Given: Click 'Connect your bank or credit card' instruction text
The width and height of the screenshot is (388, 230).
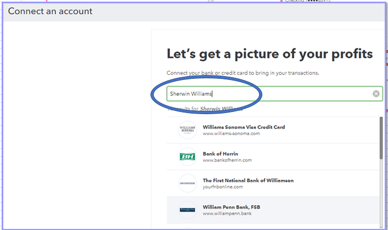Looking at the screenshot, I should [x=242, y=73].
